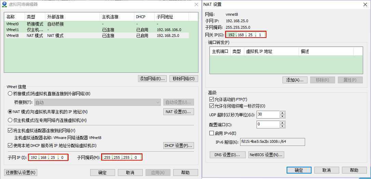The width and height of the screenshot is (371, 179).
Task: Click 添加(A)... port forwarding button
Action: [294, 80]
